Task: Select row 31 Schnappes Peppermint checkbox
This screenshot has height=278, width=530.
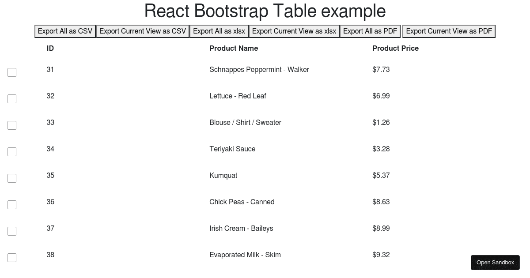Action: point(12,72)
